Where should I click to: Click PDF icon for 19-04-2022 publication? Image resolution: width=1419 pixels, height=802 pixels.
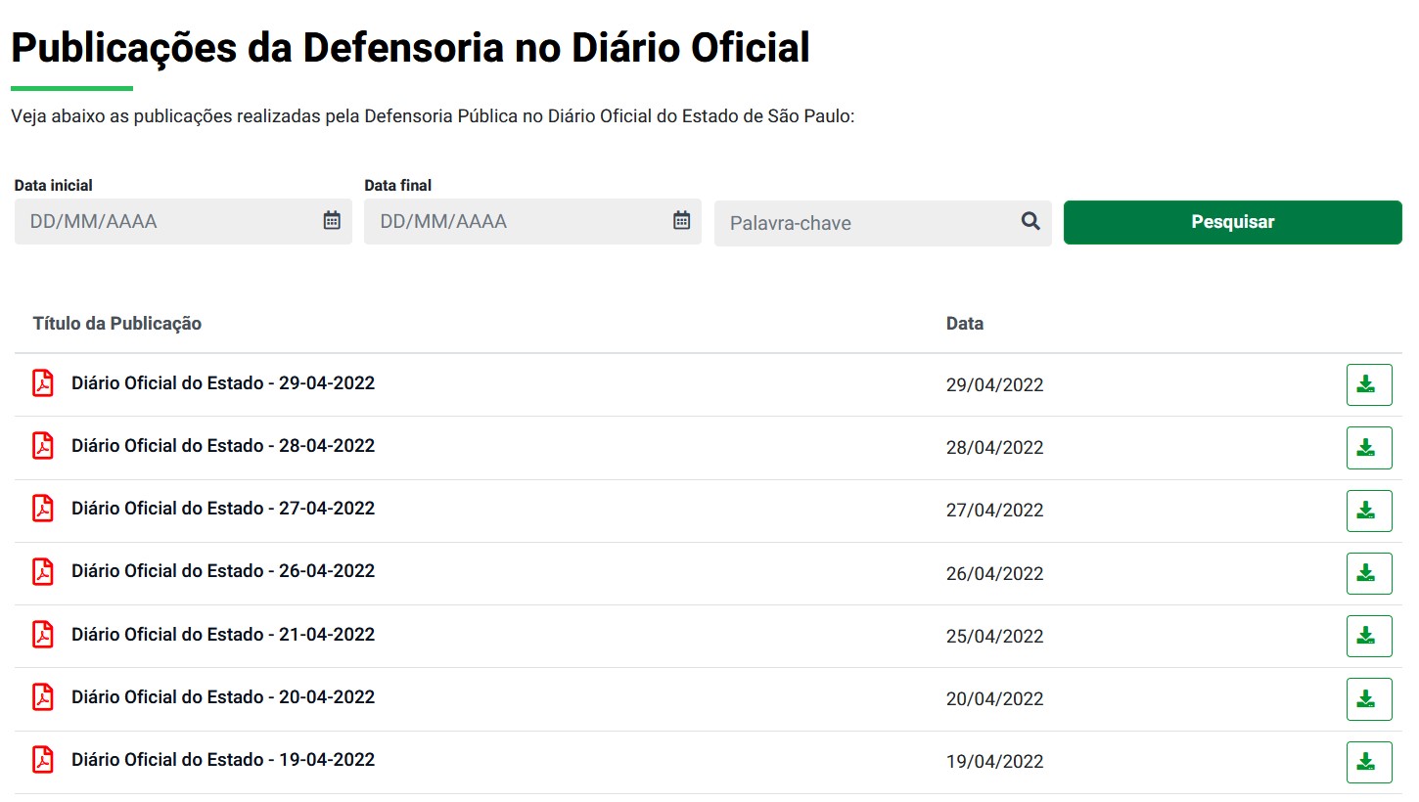click(x=43, y=760)
